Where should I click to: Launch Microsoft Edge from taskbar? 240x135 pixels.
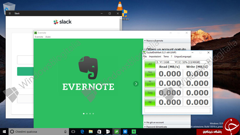[x=82, y=131]
